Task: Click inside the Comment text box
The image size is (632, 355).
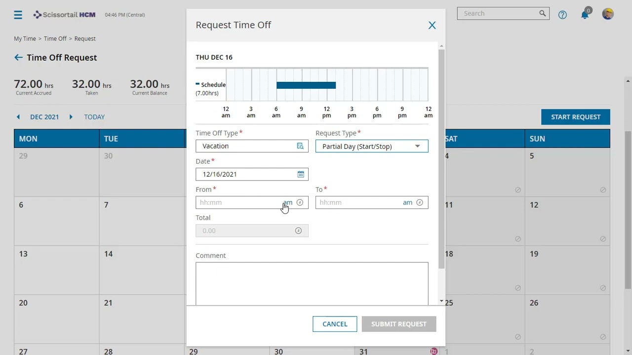Action: pyautogui.click(x=312, y=284)
